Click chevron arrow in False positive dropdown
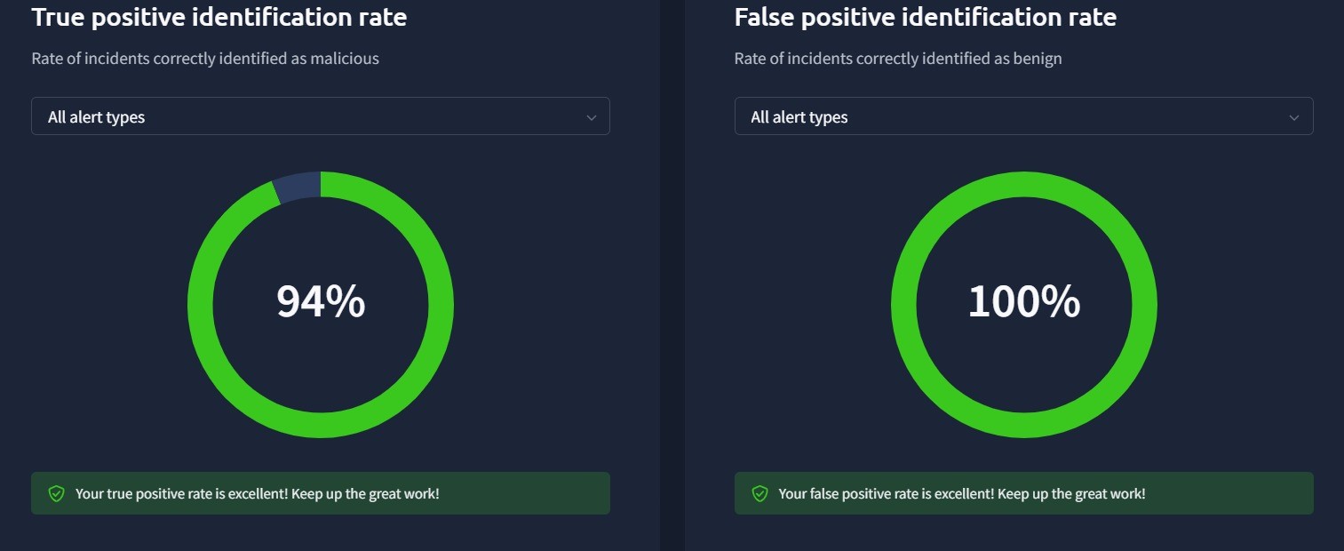Image resolution: width=1344 pixels, height=551 pixels. pos(1294,117)
